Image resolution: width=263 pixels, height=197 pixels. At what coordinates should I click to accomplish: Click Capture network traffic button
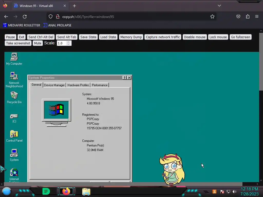point(163,37)
